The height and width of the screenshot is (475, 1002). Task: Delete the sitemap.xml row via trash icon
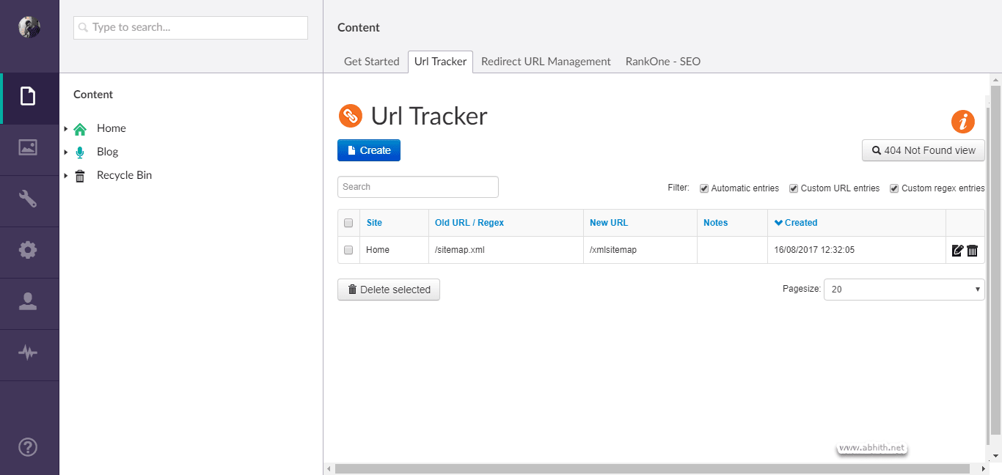972,250
